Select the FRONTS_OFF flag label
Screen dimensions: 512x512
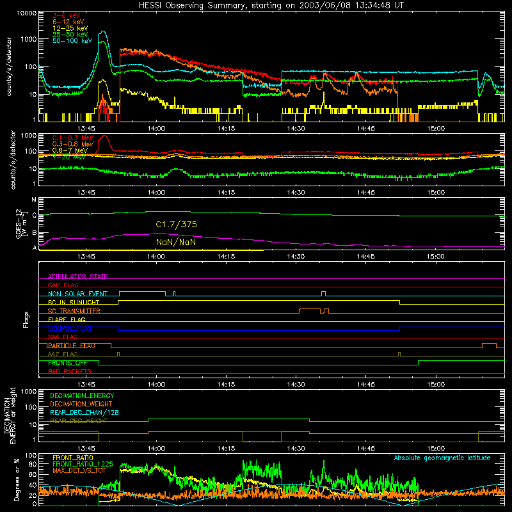point(67,363)
